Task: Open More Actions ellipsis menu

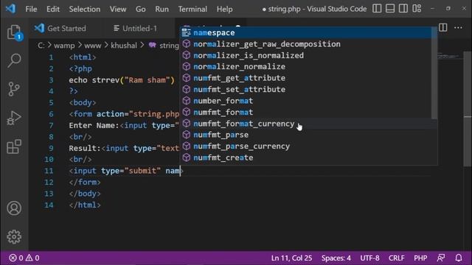Action: (458, 28)
